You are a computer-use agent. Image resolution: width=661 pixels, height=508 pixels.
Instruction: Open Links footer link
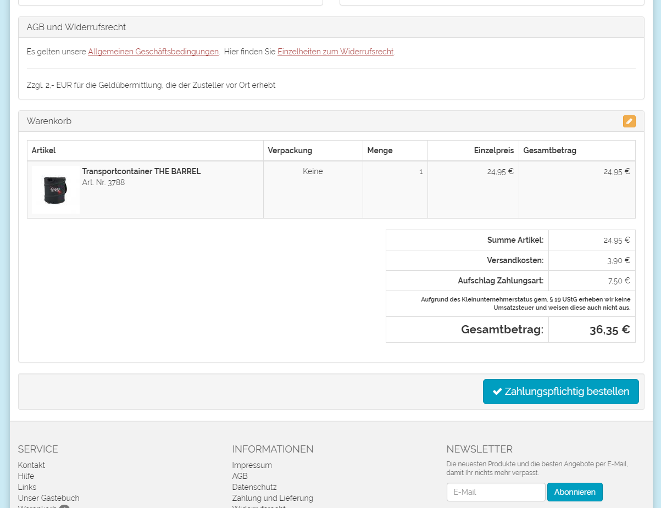(x=27, y=487)
